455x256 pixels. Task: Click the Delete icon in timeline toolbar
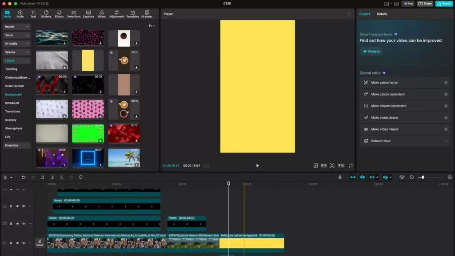71,177
